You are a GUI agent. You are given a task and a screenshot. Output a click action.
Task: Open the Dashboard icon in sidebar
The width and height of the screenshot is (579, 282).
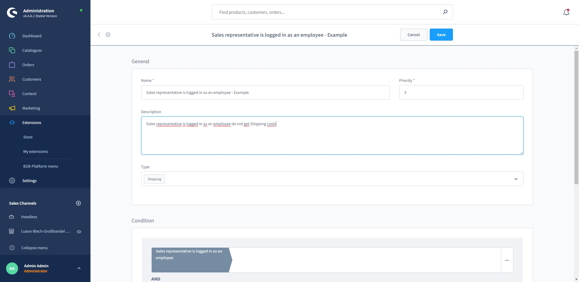coord(12,36)
